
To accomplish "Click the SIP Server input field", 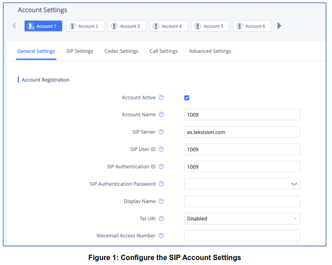I will tap(242, 132).
